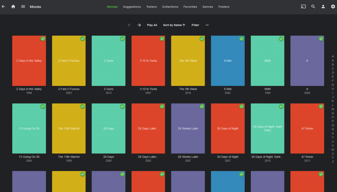Viewport: 337px width, 192px height.
Task: Open the 30 Days of Night title link
Action: (x=228, y=157)
